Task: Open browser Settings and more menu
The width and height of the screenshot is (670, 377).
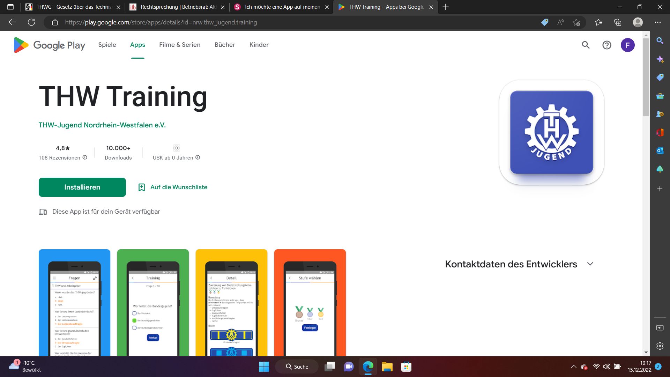Action: point(658,22)
